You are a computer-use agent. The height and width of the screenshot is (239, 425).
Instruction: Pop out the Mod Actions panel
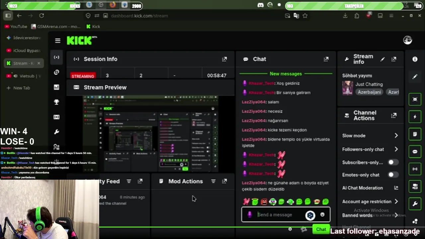point(224,181)
